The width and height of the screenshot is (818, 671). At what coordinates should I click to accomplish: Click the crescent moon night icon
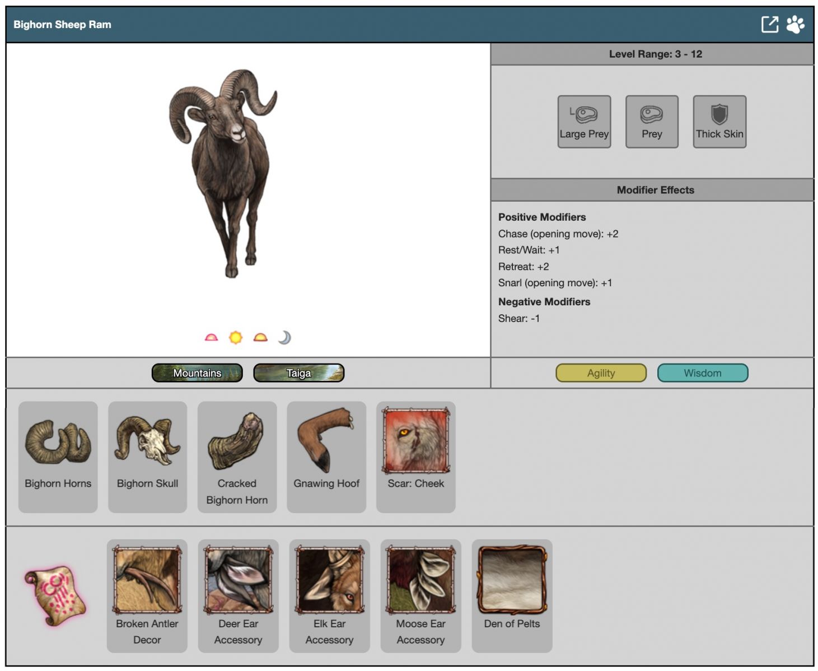pos(284,338)
